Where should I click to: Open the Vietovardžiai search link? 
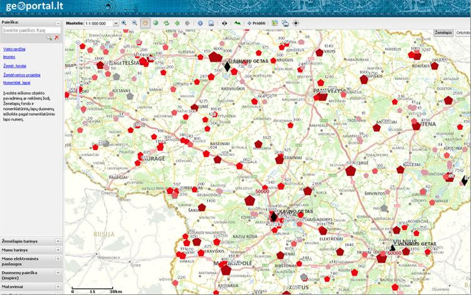click(14, 48)
